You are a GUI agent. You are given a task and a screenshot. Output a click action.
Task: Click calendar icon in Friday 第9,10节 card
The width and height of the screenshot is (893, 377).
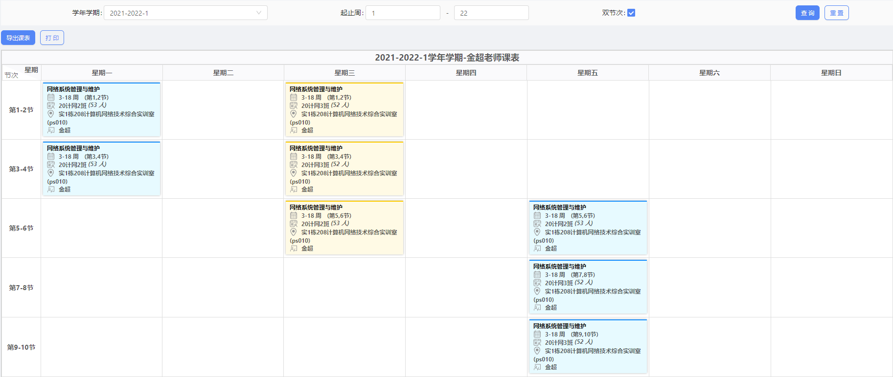537,334
